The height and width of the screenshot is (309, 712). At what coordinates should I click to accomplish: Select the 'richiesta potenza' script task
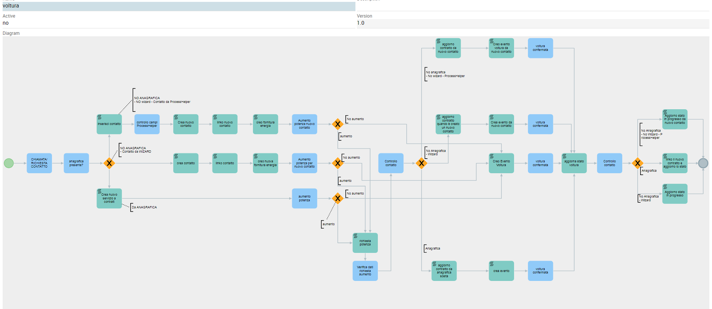coord(365,243)
